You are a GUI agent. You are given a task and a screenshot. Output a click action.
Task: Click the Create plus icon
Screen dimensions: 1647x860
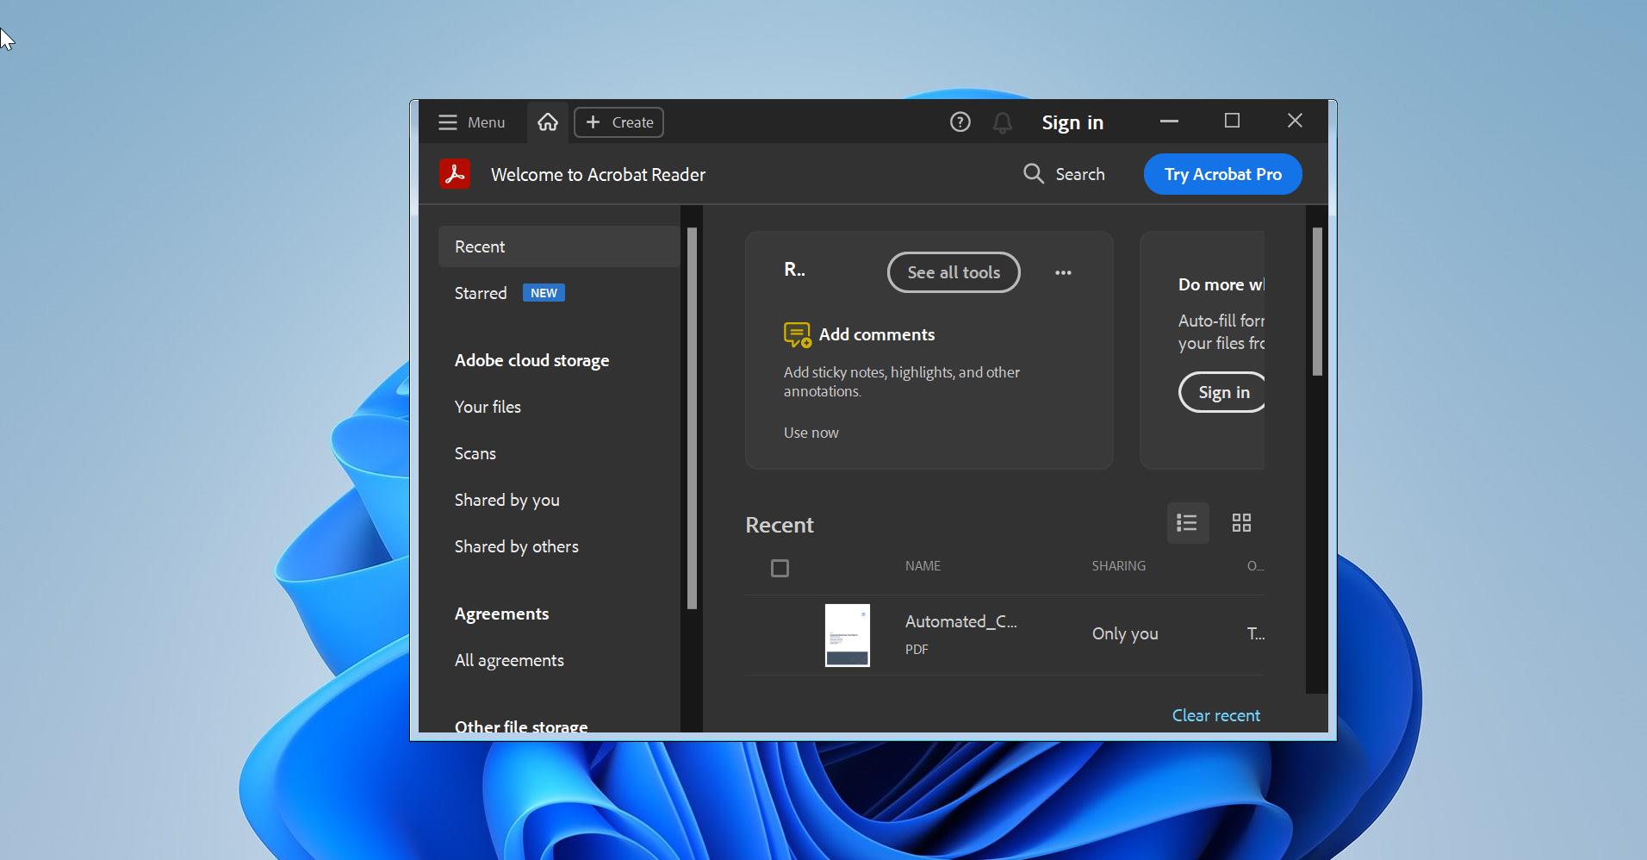pyautogui.click(x=594, y=122)
